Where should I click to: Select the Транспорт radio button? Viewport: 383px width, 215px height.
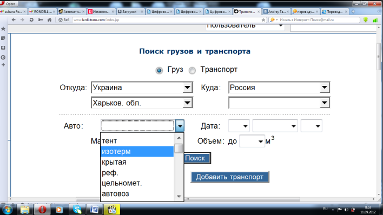(x=192, y=71)
